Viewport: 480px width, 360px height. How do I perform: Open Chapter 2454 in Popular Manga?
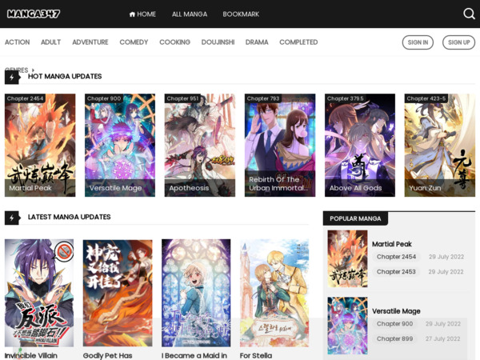pyautogui.click(x=396, y=257)
